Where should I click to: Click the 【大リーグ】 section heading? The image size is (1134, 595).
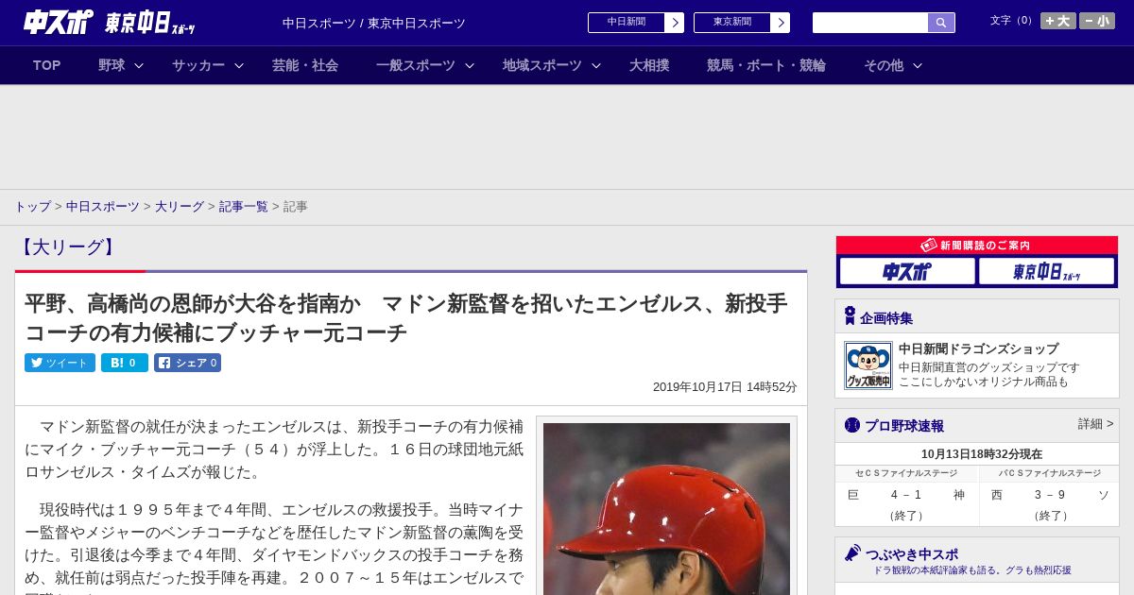tap(67, 247)
